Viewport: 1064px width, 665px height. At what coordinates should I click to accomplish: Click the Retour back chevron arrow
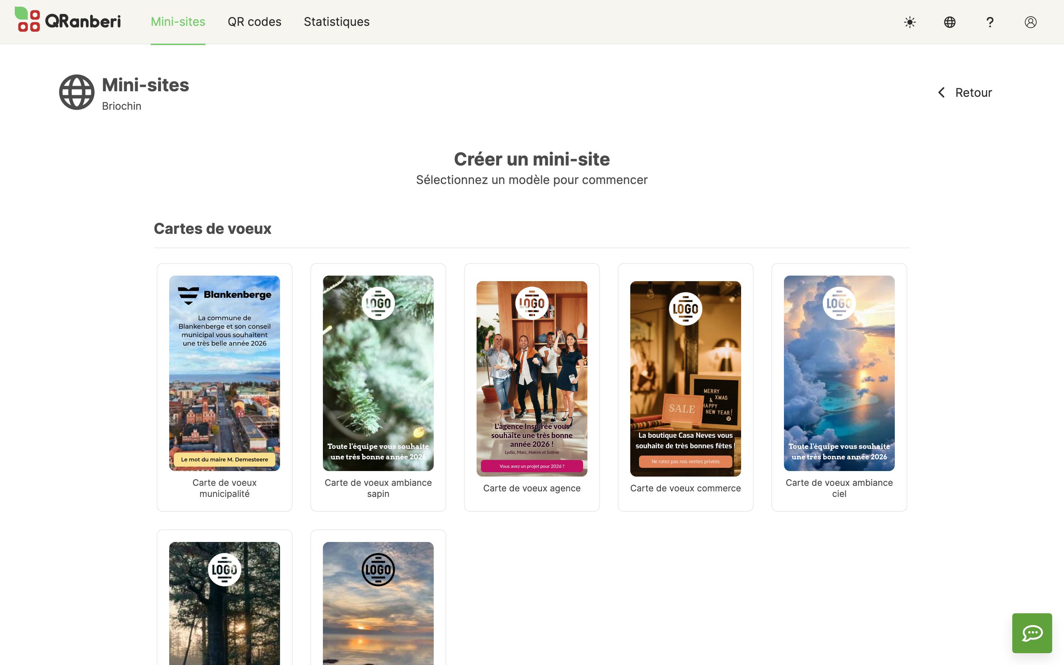click(x=941, y=92)
